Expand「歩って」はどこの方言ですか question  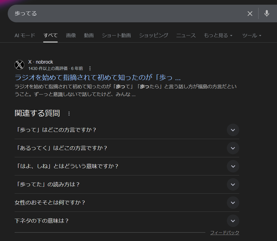[233, 130]
